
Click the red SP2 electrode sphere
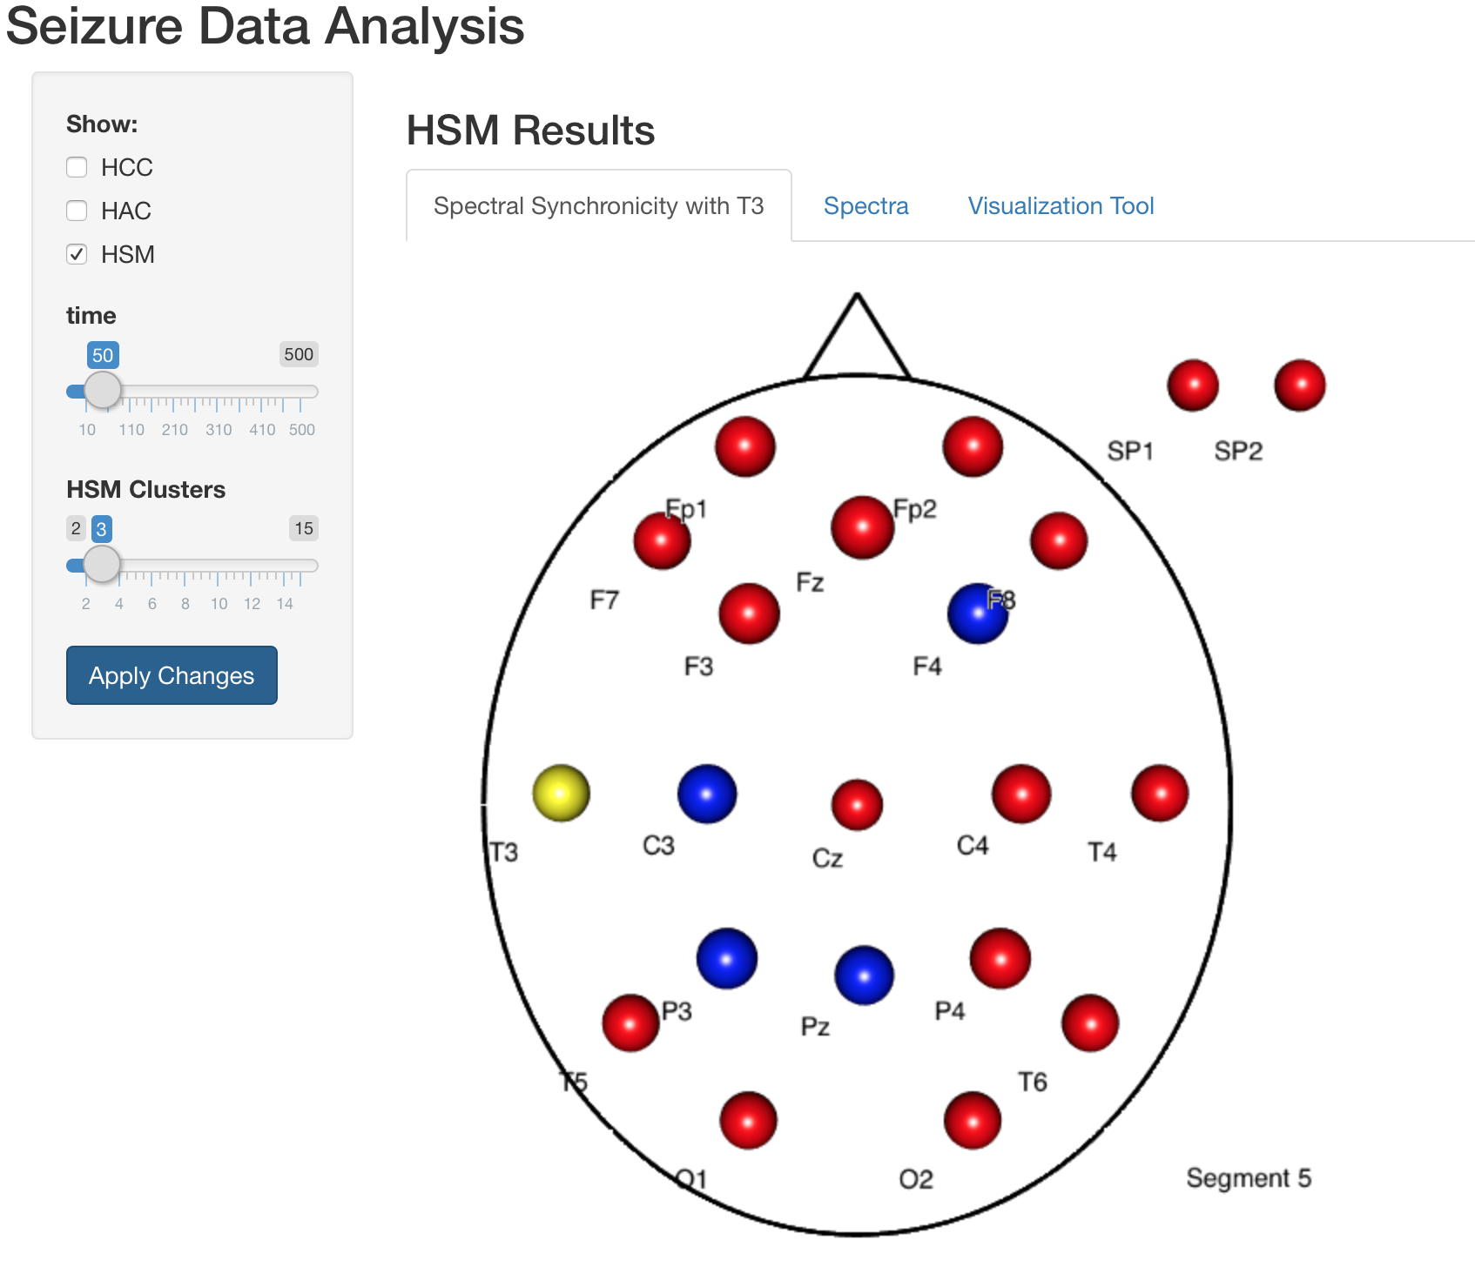(1299, 385)
